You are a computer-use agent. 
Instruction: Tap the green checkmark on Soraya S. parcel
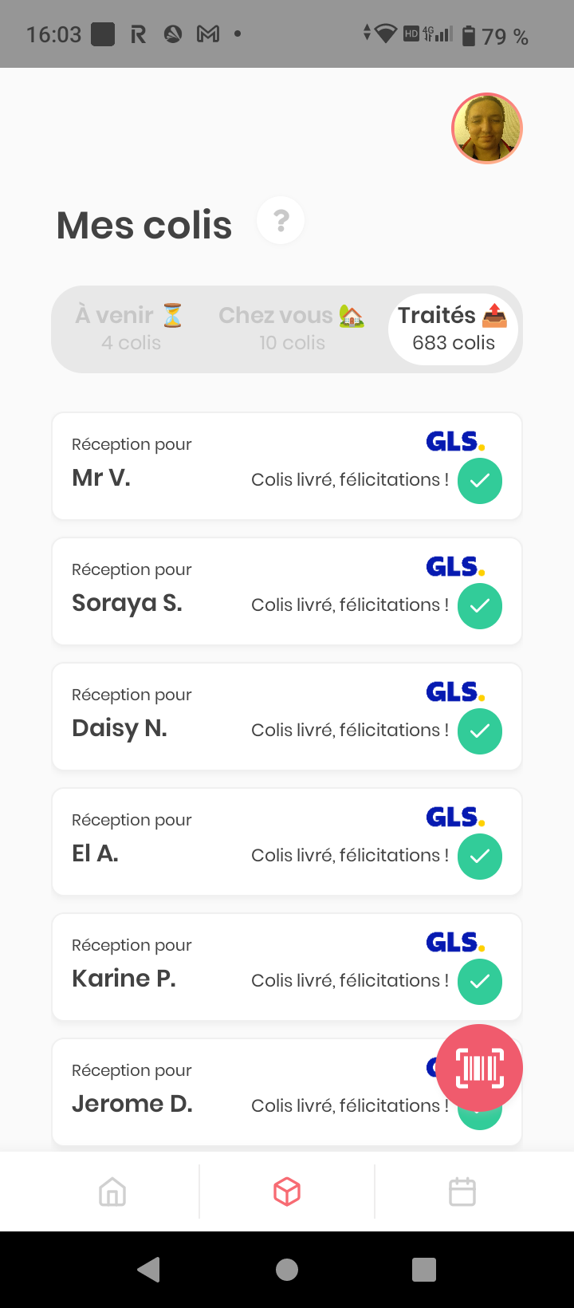click(x=480, y=606)
